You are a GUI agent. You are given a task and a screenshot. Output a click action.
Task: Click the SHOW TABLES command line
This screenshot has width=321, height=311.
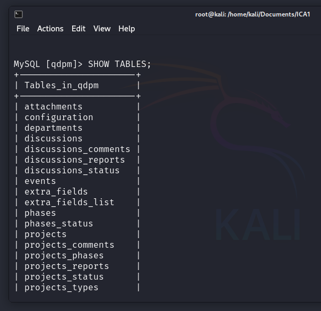[83, 64]
